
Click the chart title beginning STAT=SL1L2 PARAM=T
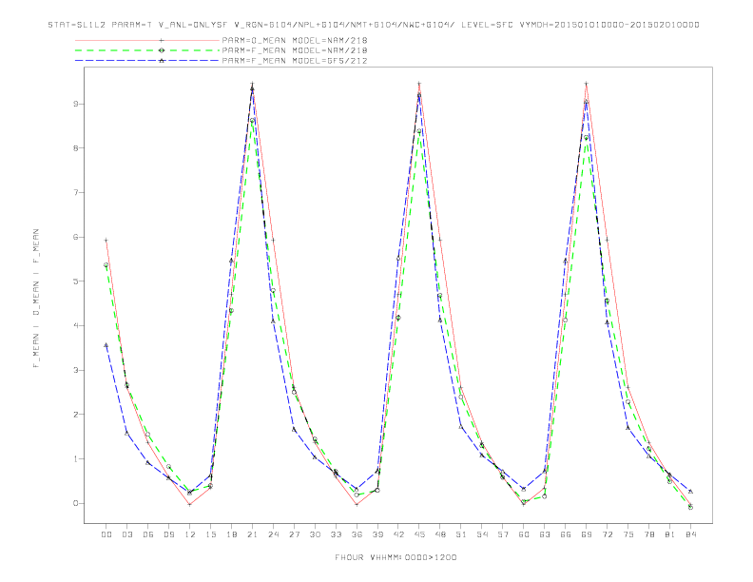coord(374,25)
